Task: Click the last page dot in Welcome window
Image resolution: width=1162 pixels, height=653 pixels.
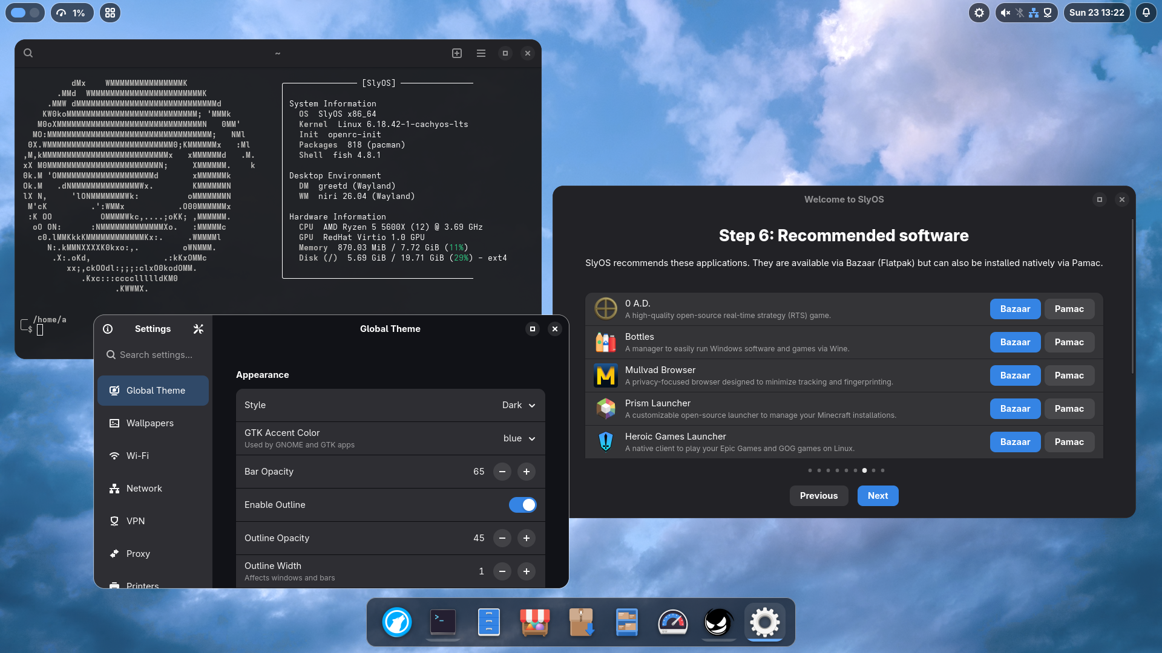Action: click(882, 470)
